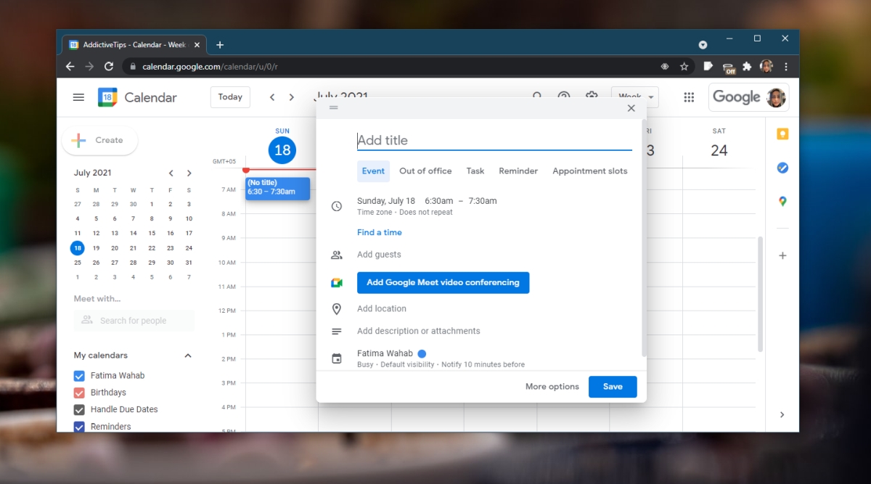Image resolution: width=871 pixels, height=484 pixels.
Task: Toggle Handle Due Dates calendar checkbox
Action: tap(79, 409)
